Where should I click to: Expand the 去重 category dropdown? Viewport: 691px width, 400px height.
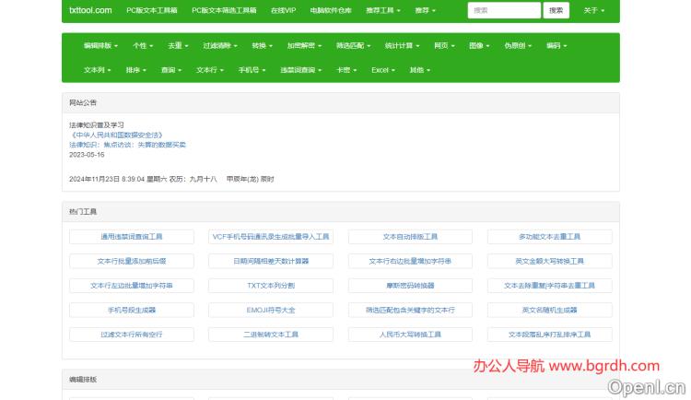click(178, 45)
